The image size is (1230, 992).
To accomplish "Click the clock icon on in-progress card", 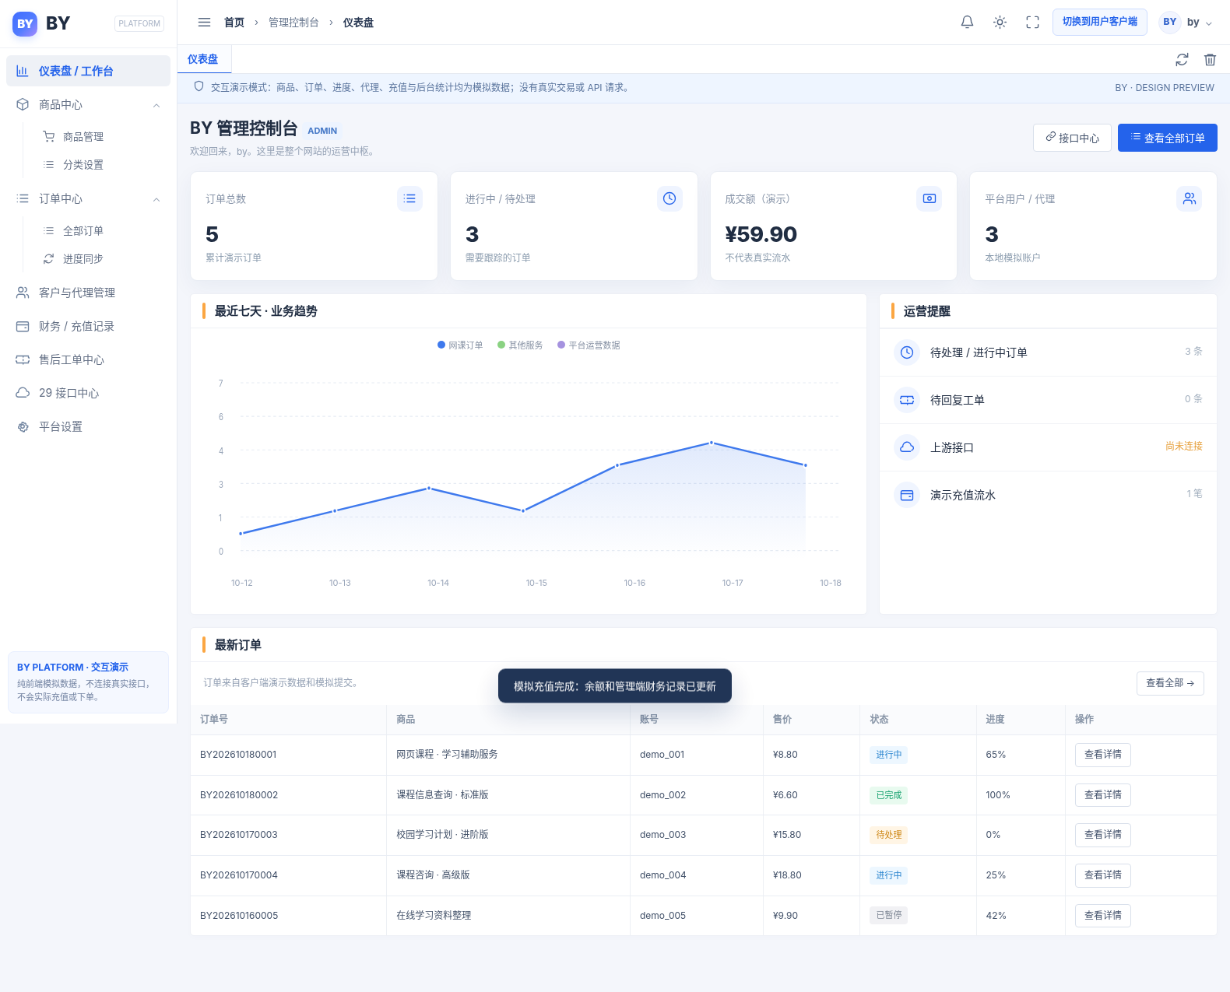I will (669, 198).
